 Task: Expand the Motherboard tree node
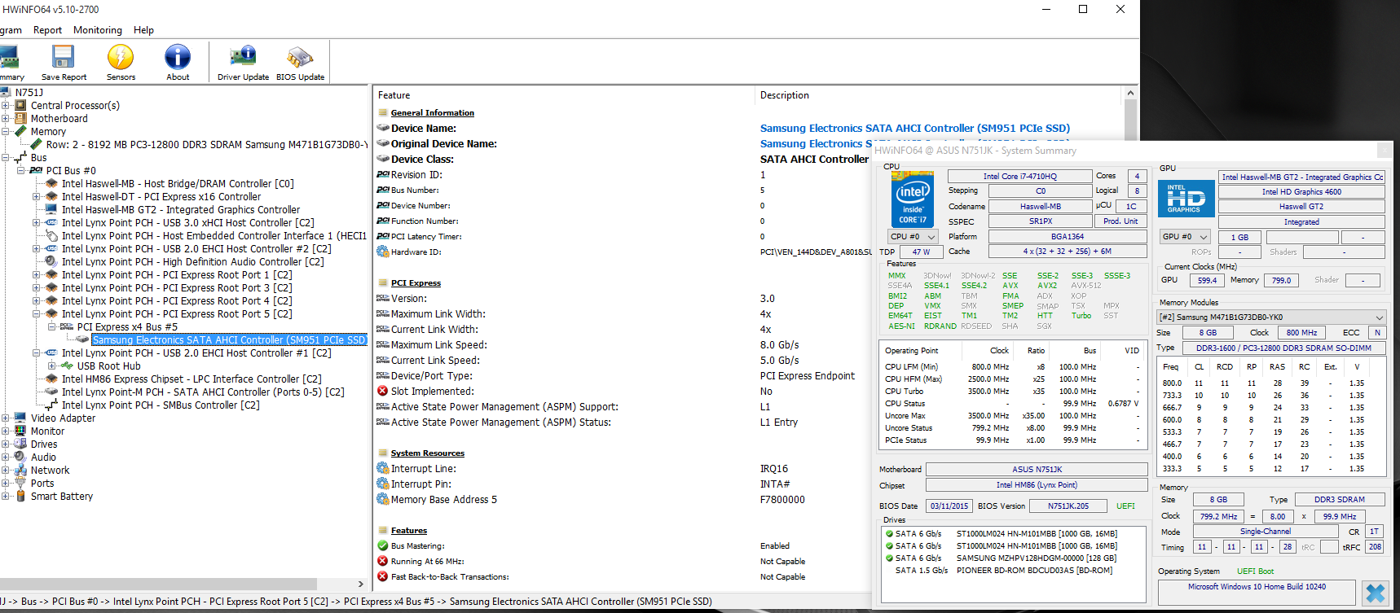click(x=6, y=119)
